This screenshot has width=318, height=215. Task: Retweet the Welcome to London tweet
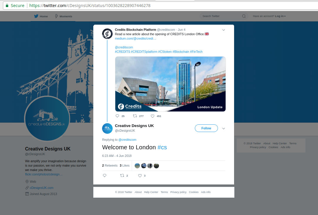pyautogui.click(x=122, y=175)
